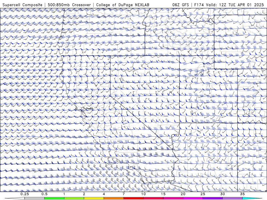Click the "0.25" legend value
This screenshot has width=267, height=200.
pos(25,194)
